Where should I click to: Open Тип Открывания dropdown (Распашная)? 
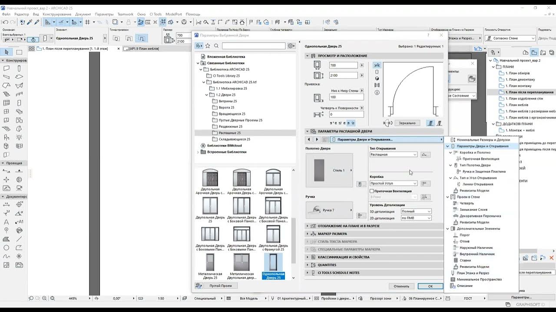click(x=394, y=155)
